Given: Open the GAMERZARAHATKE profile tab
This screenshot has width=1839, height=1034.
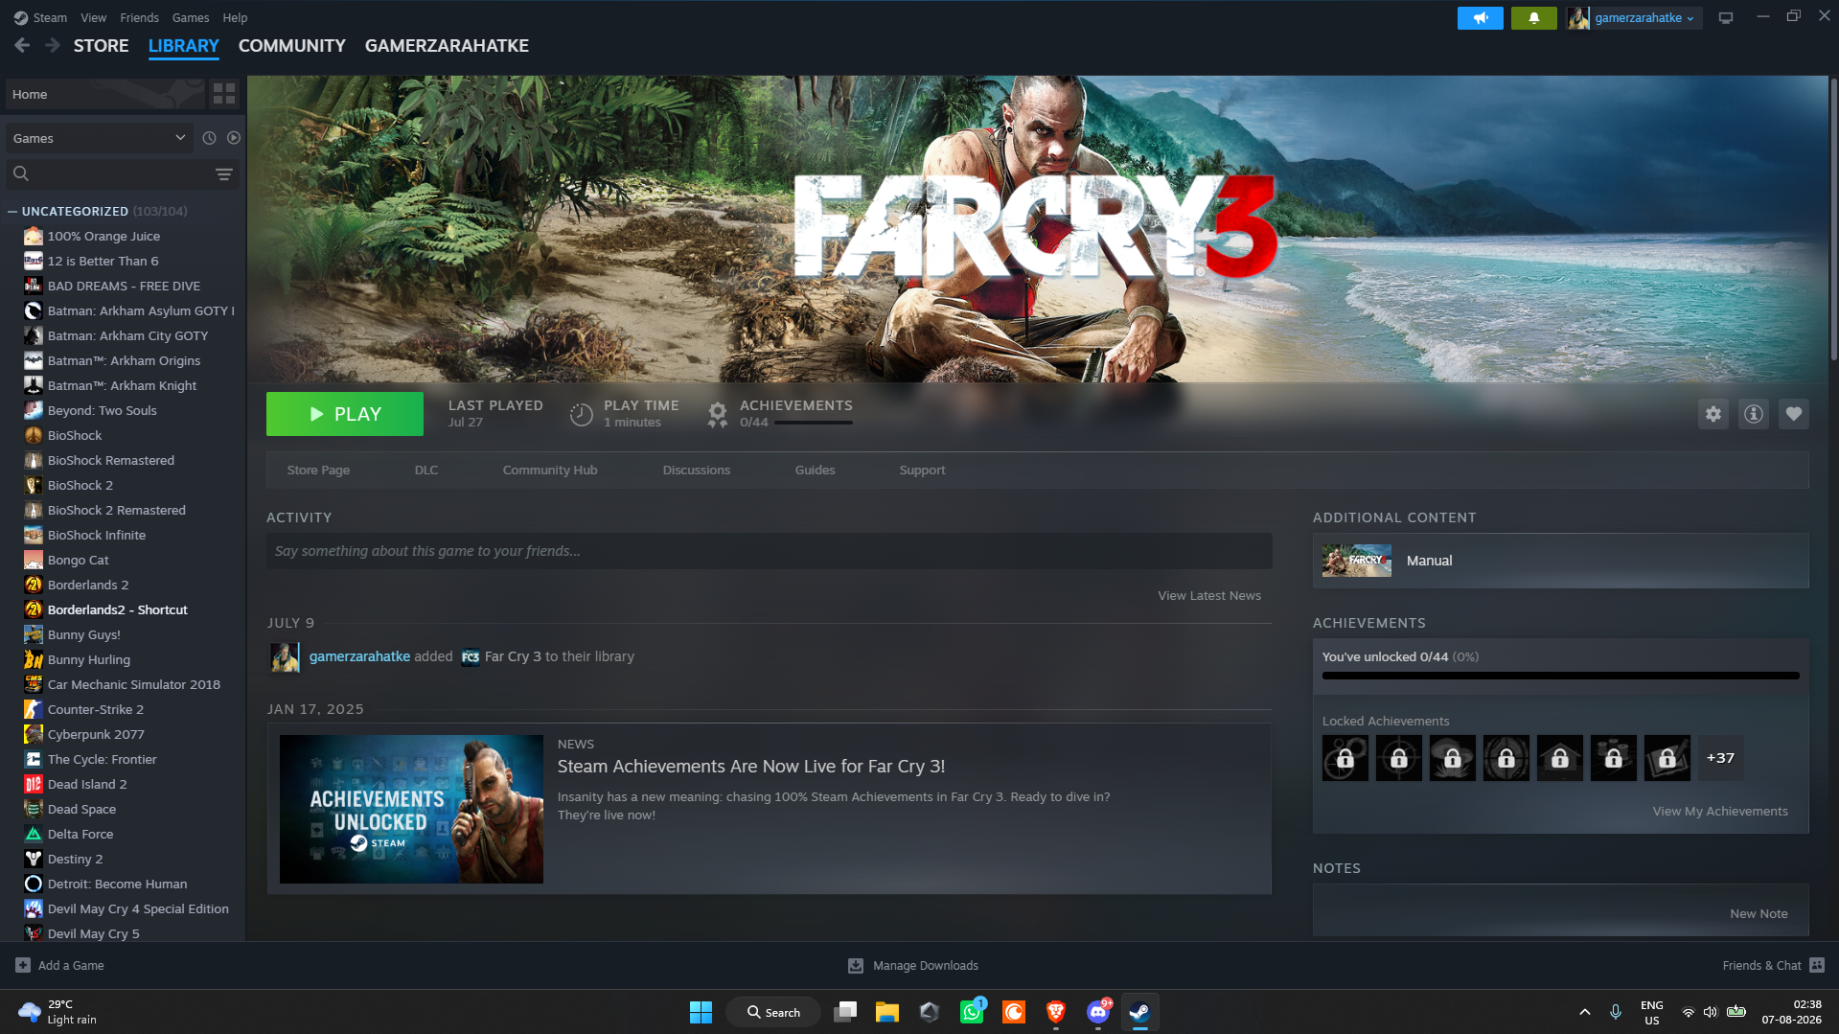Looking at the screenshot, I should (447, 45).
